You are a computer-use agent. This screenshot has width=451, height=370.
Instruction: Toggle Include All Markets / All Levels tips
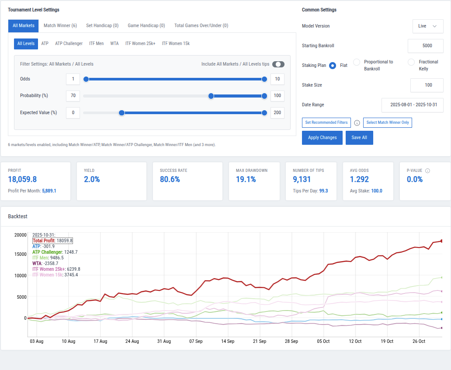click(278, 64)
